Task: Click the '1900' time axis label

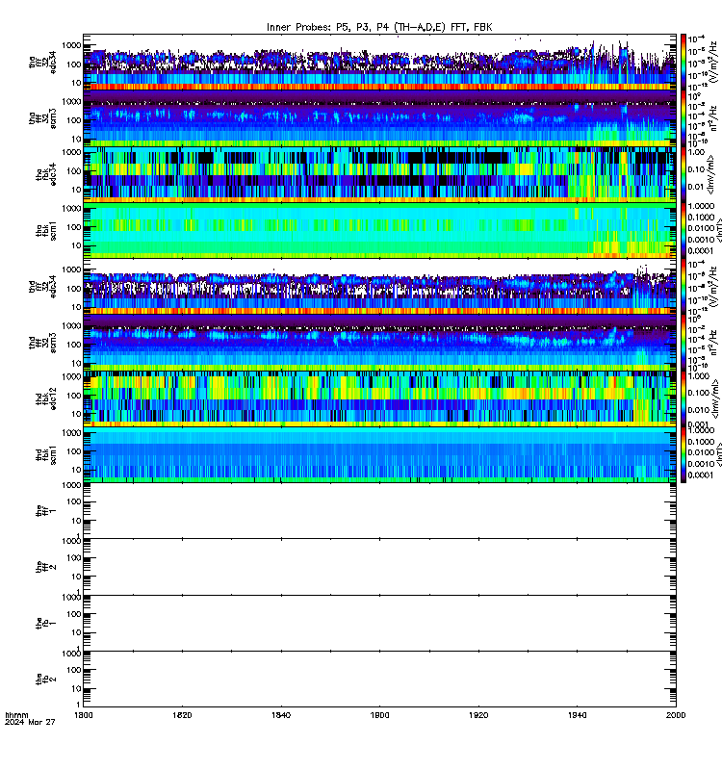Action: click(x=379, y=715)
